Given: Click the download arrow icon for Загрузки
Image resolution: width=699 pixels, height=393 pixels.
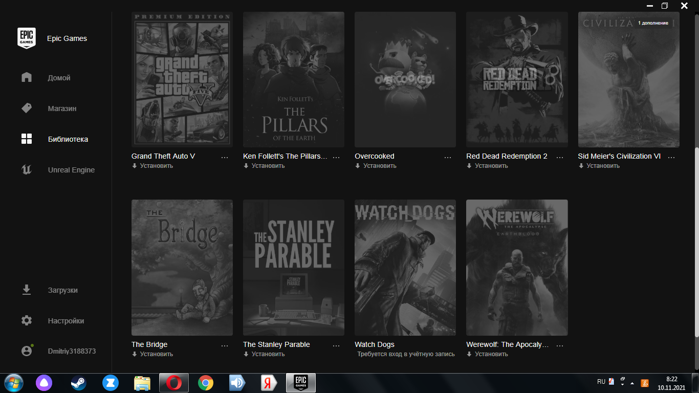Looking at the screenshot, I should pyautogui.click(x=27, y=290).
